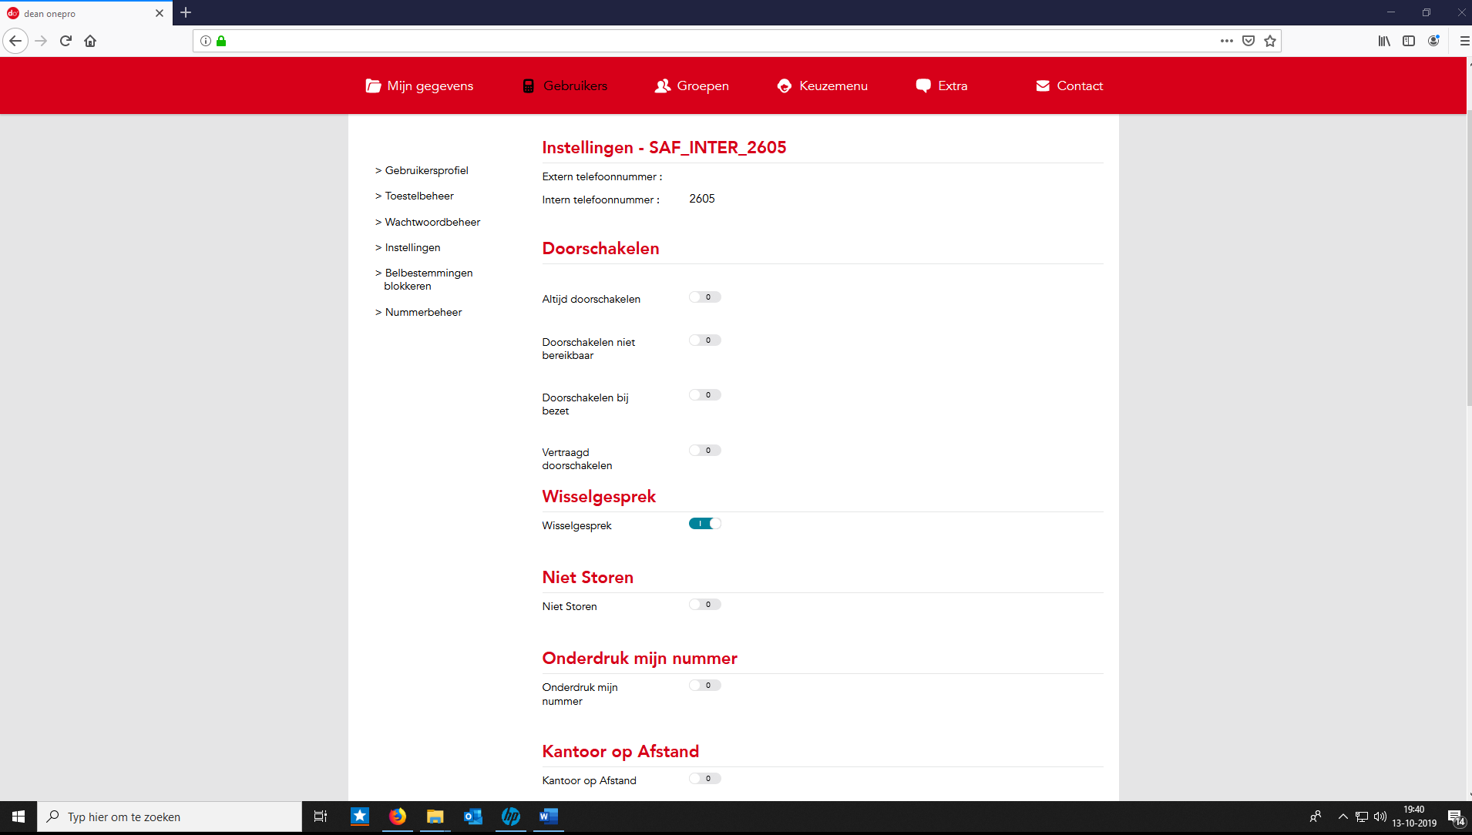The height and width of the screenshot is (835, 1472).
Task: Save the page to Pocket
Action: [x=1249, y=41]
